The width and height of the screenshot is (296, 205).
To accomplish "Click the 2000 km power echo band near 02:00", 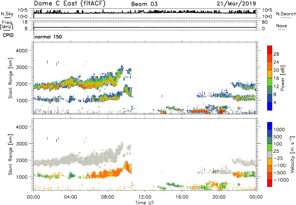I will point(52,86).
